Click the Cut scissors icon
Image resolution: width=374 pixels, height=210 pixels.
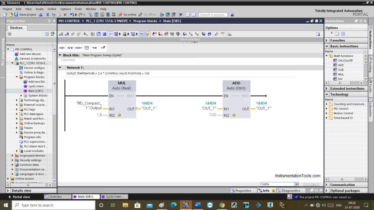click(x=47, y=14)
